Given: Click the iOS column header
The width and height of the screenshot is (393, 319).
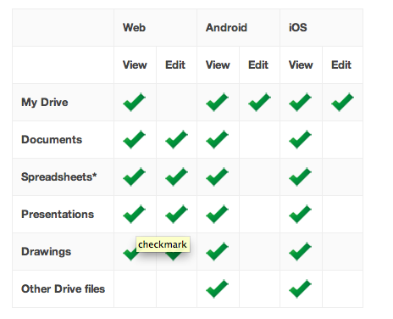Looking at the screenshot, I should [298, 28].
